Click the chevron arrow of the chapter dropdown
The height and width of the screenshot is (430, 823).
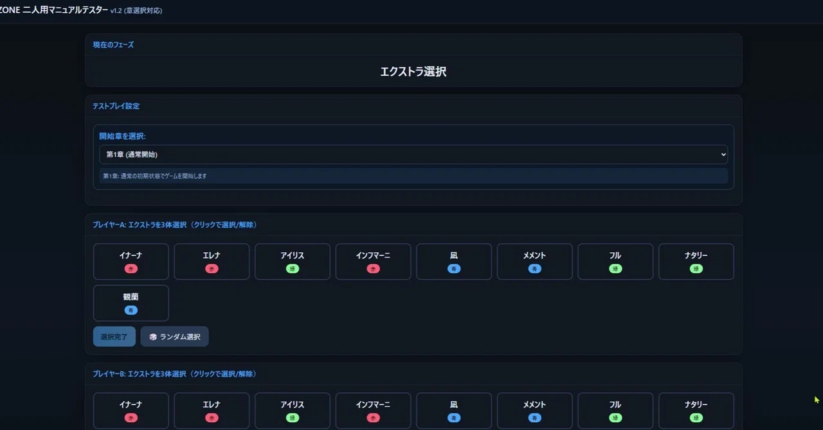coord(723,155)
